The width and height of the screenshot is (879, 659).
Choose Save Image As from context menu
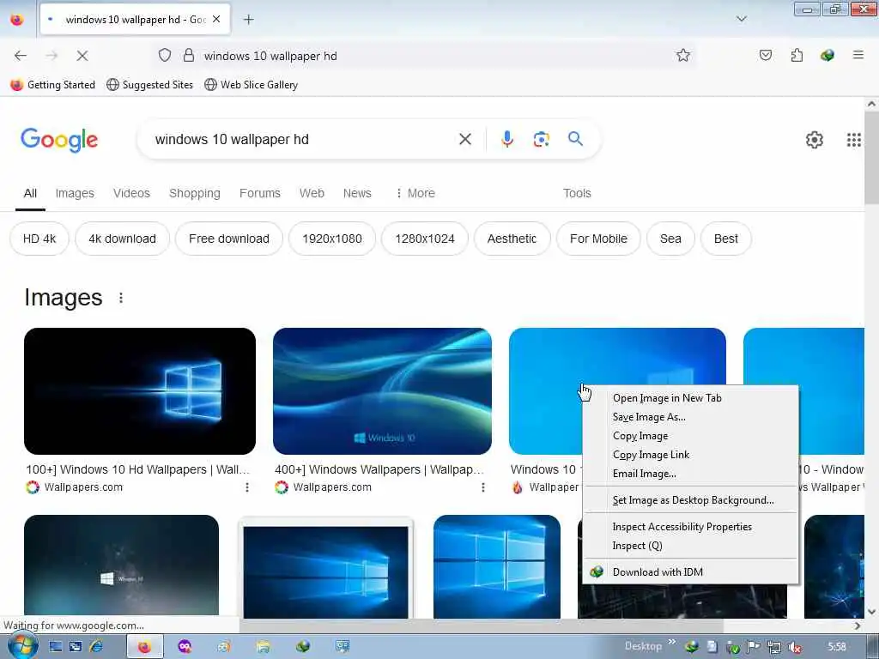click(x=691, y=417)
